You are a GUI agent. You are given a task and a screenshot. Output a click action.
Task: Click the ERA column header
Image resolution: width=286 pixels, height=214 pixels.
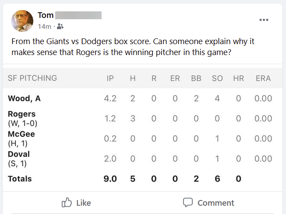click(263, 78)
